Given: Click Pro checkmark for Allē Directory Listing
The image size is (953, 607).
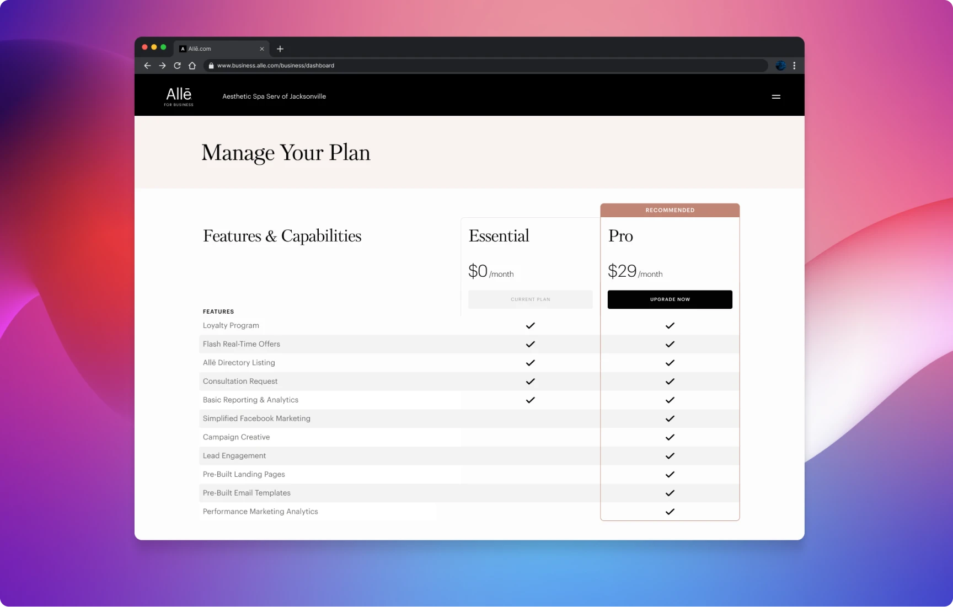Looking at the screenshot, I should (670, 363).
